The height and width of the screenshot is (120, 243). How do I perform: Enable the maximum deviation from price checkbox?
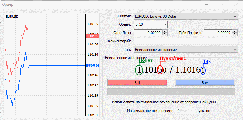coord(109,102)
